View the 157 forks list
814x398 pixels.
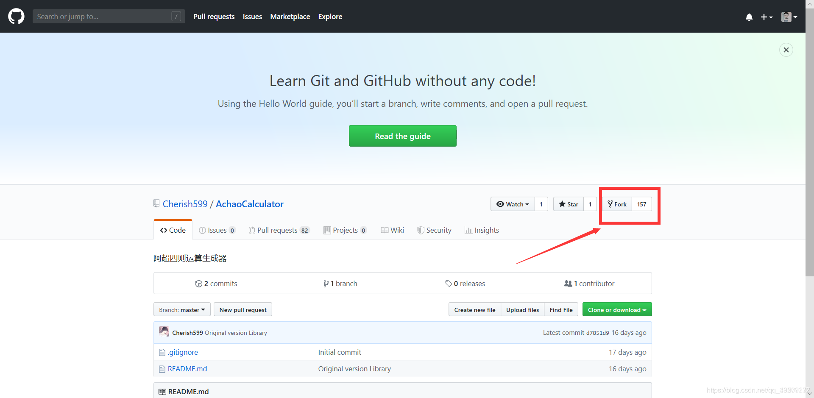(642, 204)
